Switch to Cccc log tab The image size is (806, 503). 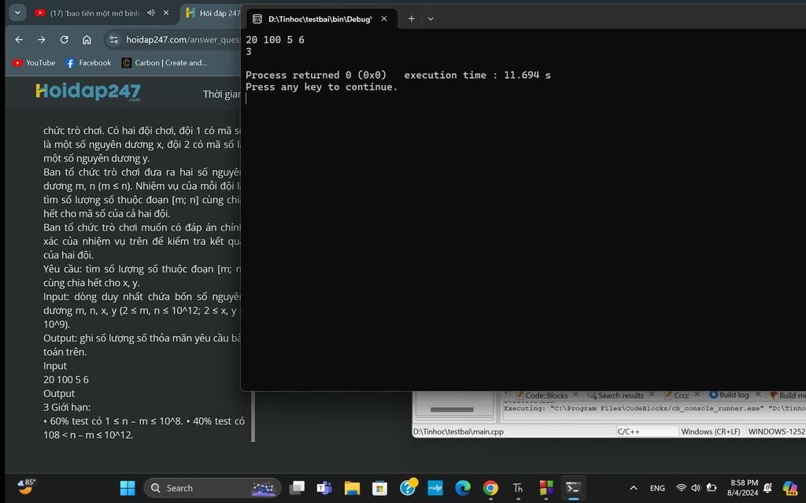click(x=681, y=395)
